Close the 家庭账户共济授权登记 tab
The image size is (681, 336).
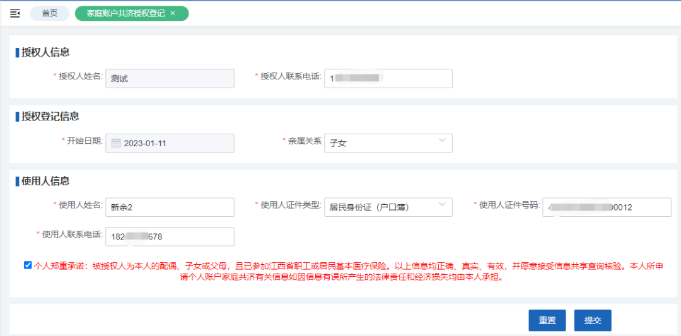tap(173, 13)
